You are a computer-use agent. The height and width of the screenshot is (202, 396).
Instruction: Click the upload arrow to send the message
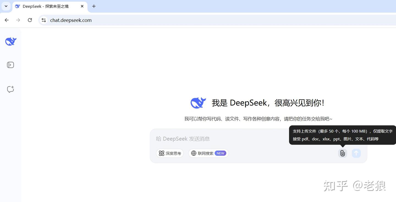point(356,153)
